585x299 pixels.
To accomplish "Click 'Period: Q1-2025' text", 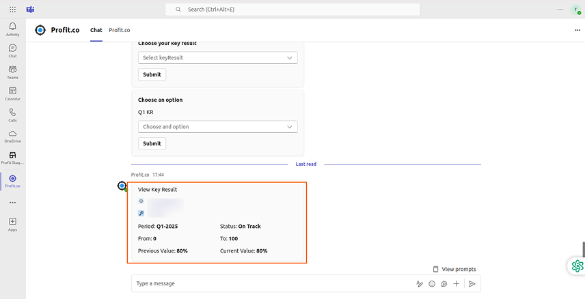I will pyautogui.click(x=158, y=227).
